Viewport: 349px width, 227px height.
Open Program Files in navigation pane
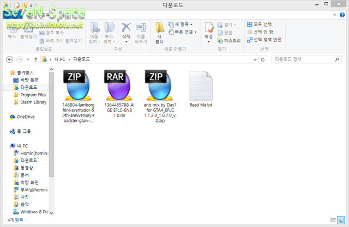29,95
